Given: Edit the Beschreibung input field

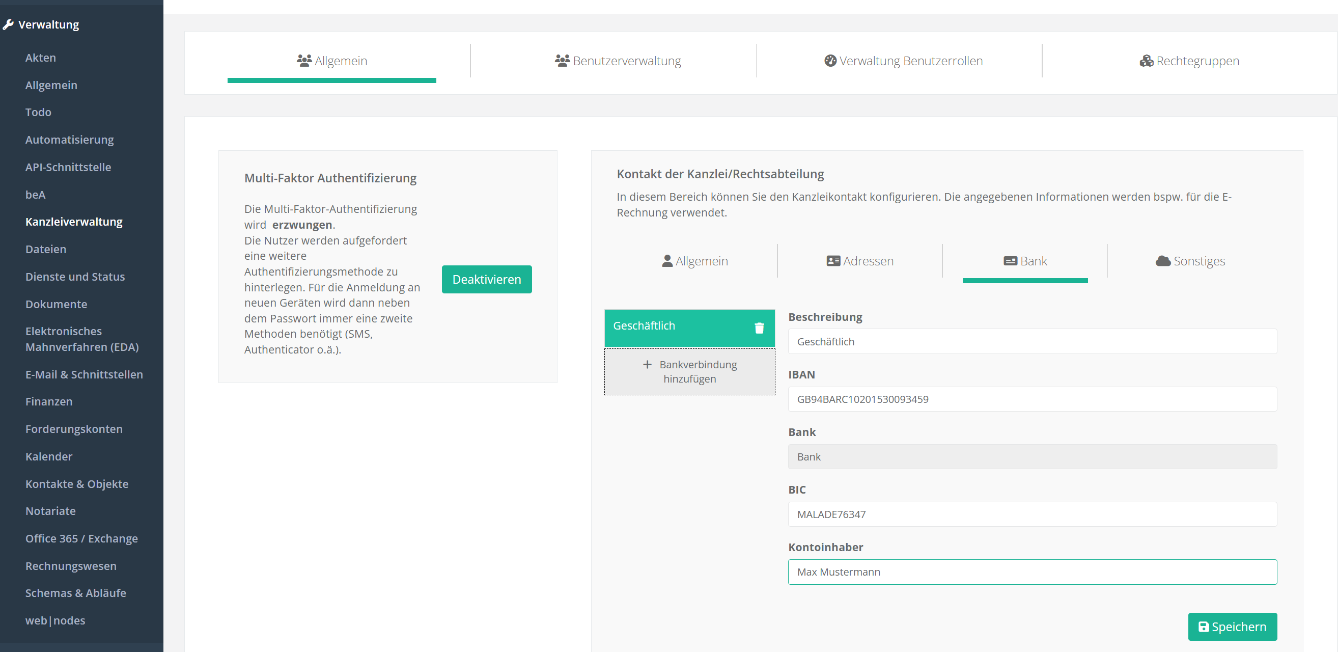Looking at the screenshot, I should click(x=1032, y=341).
